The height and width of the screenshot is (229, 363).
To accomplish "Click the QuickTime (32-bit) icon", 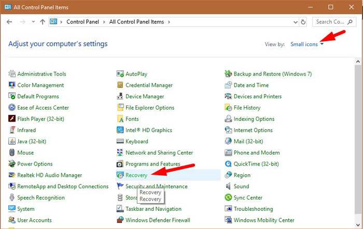I will (228, 164).
